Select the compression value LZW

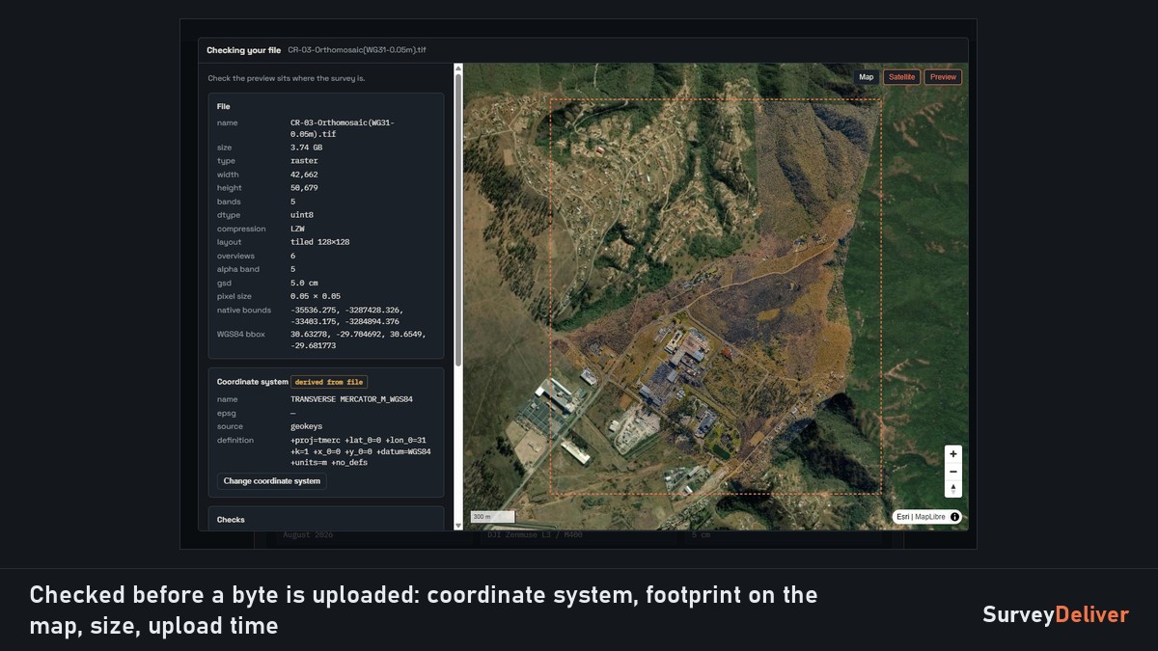click(297, 229)
